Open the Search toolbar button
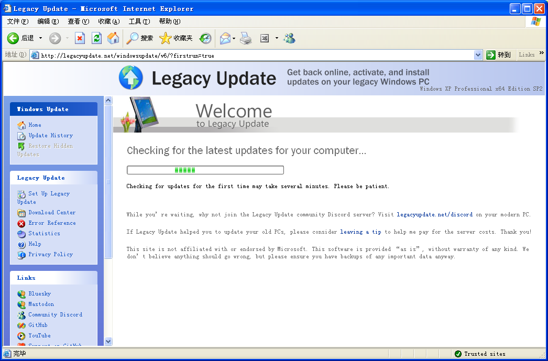 tap(140, 38)
